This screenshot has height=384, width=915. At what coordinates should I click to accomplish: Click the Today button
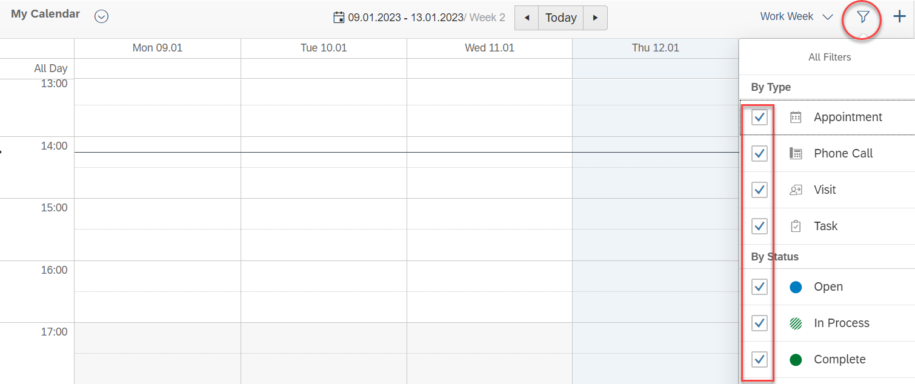click(x=561, y=18)
